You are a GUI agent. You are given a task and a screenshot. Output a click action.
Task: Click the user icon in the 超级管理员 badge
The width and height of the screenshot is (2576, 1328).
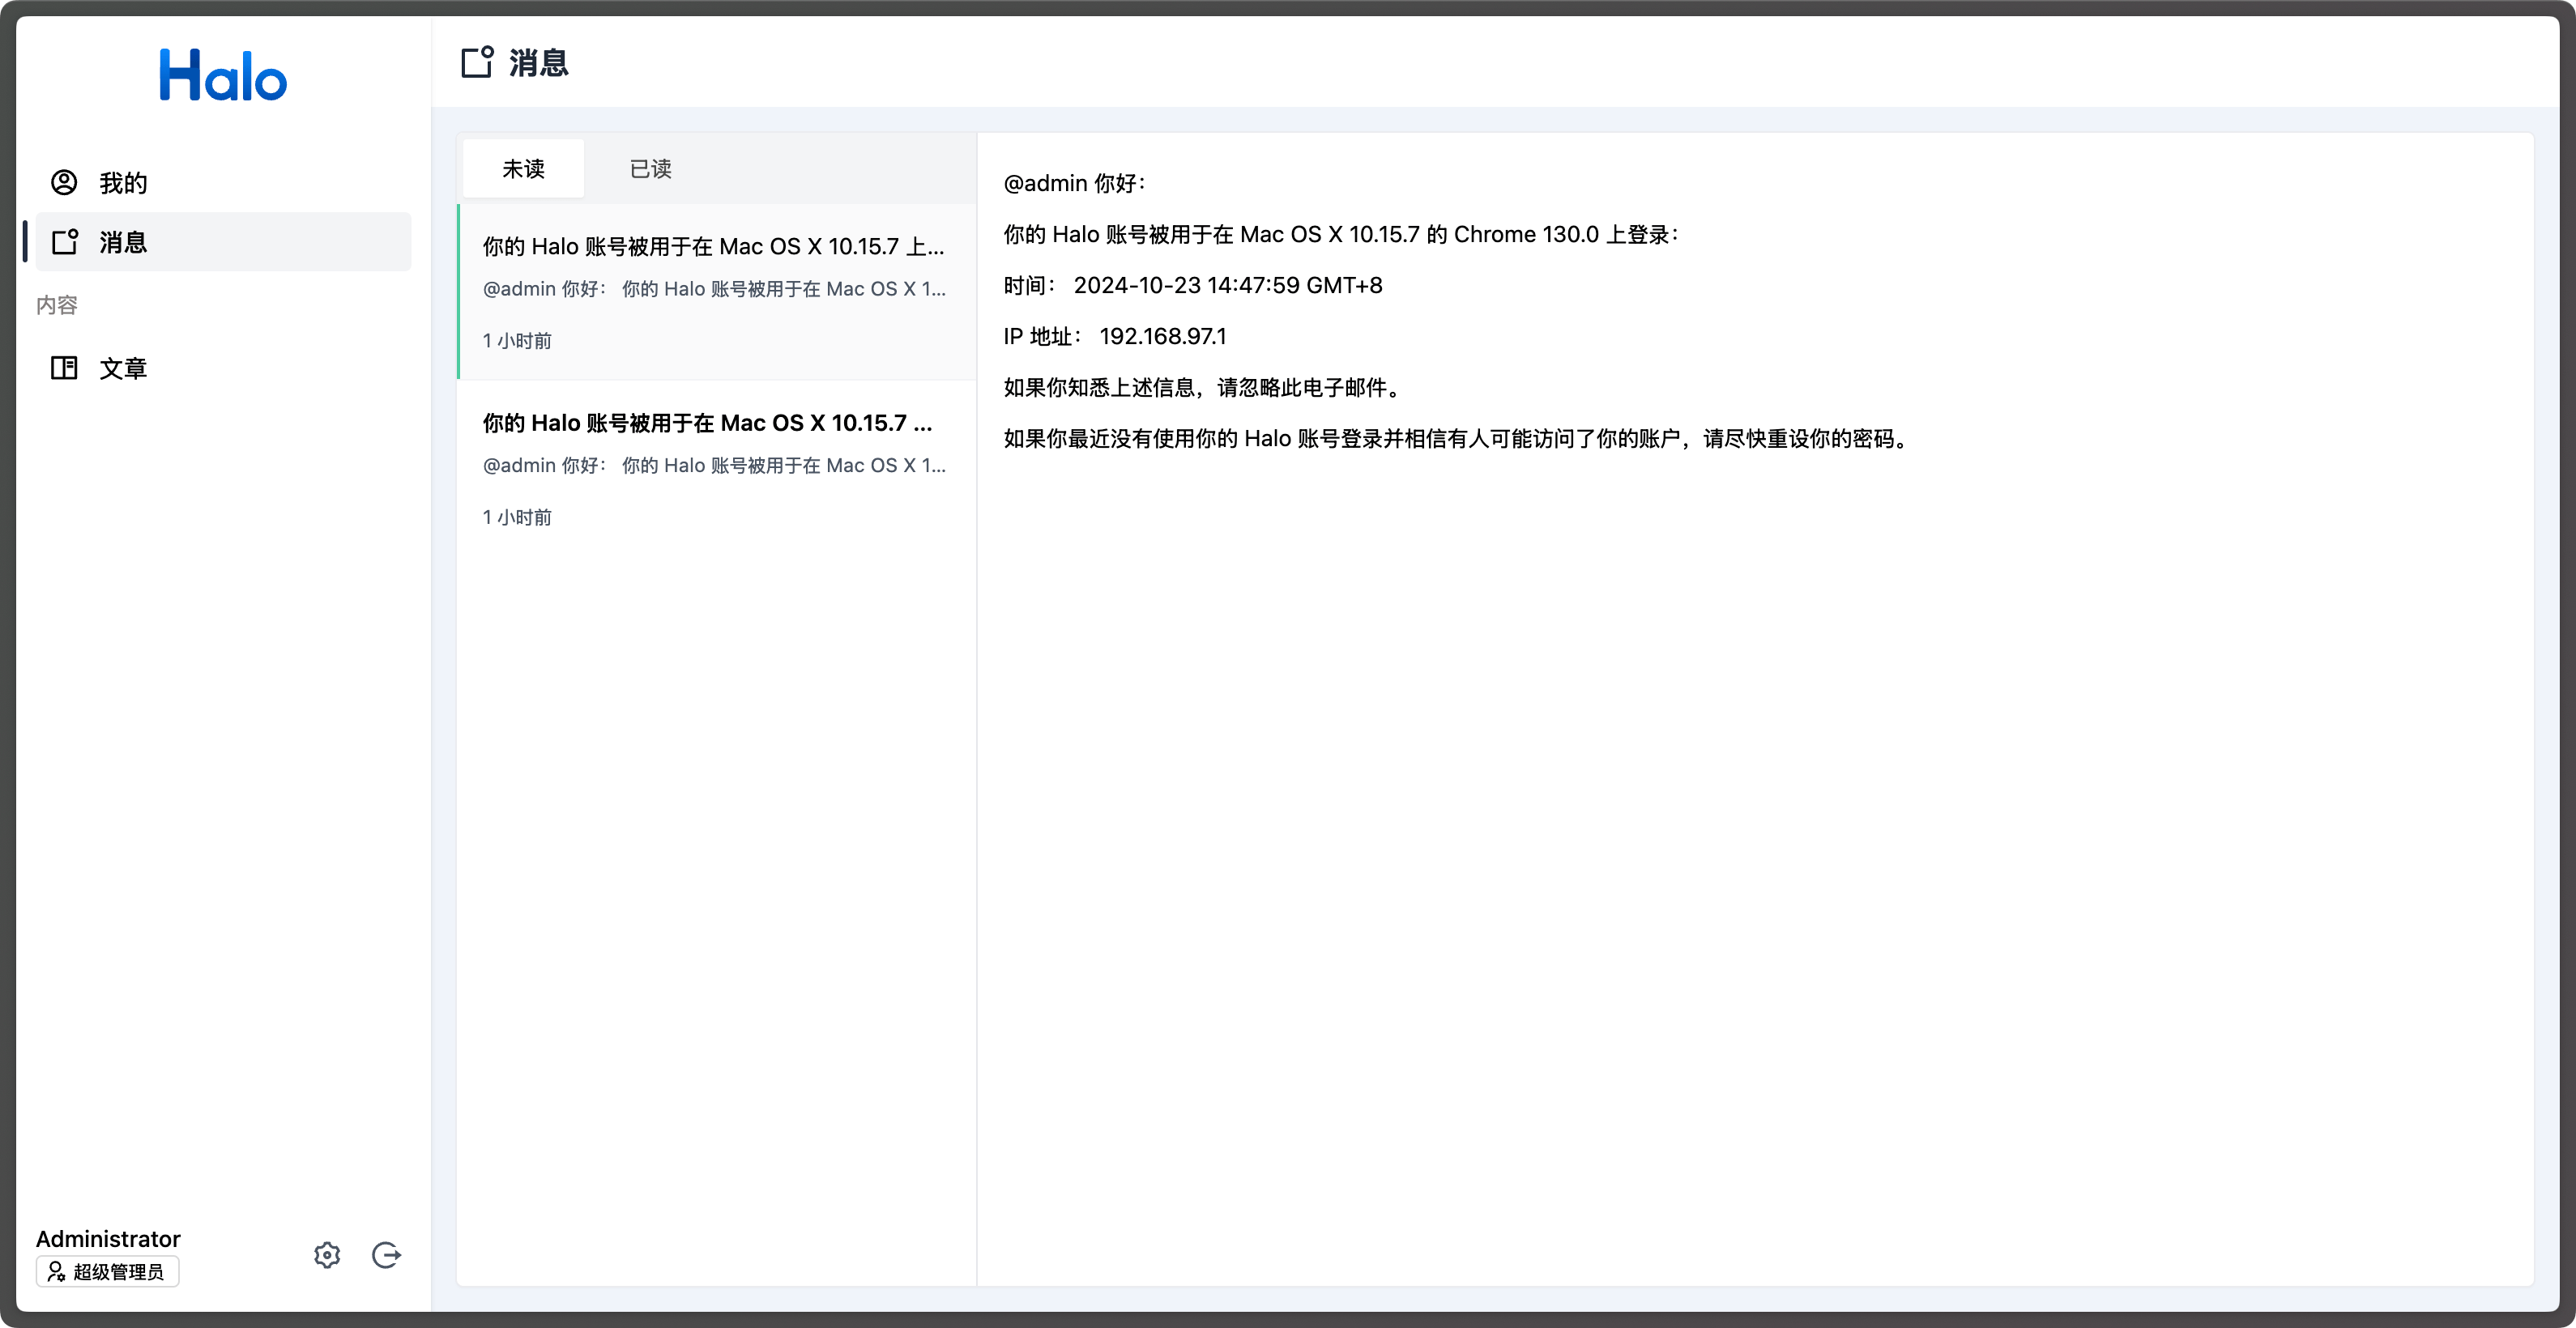point(56,1271)
